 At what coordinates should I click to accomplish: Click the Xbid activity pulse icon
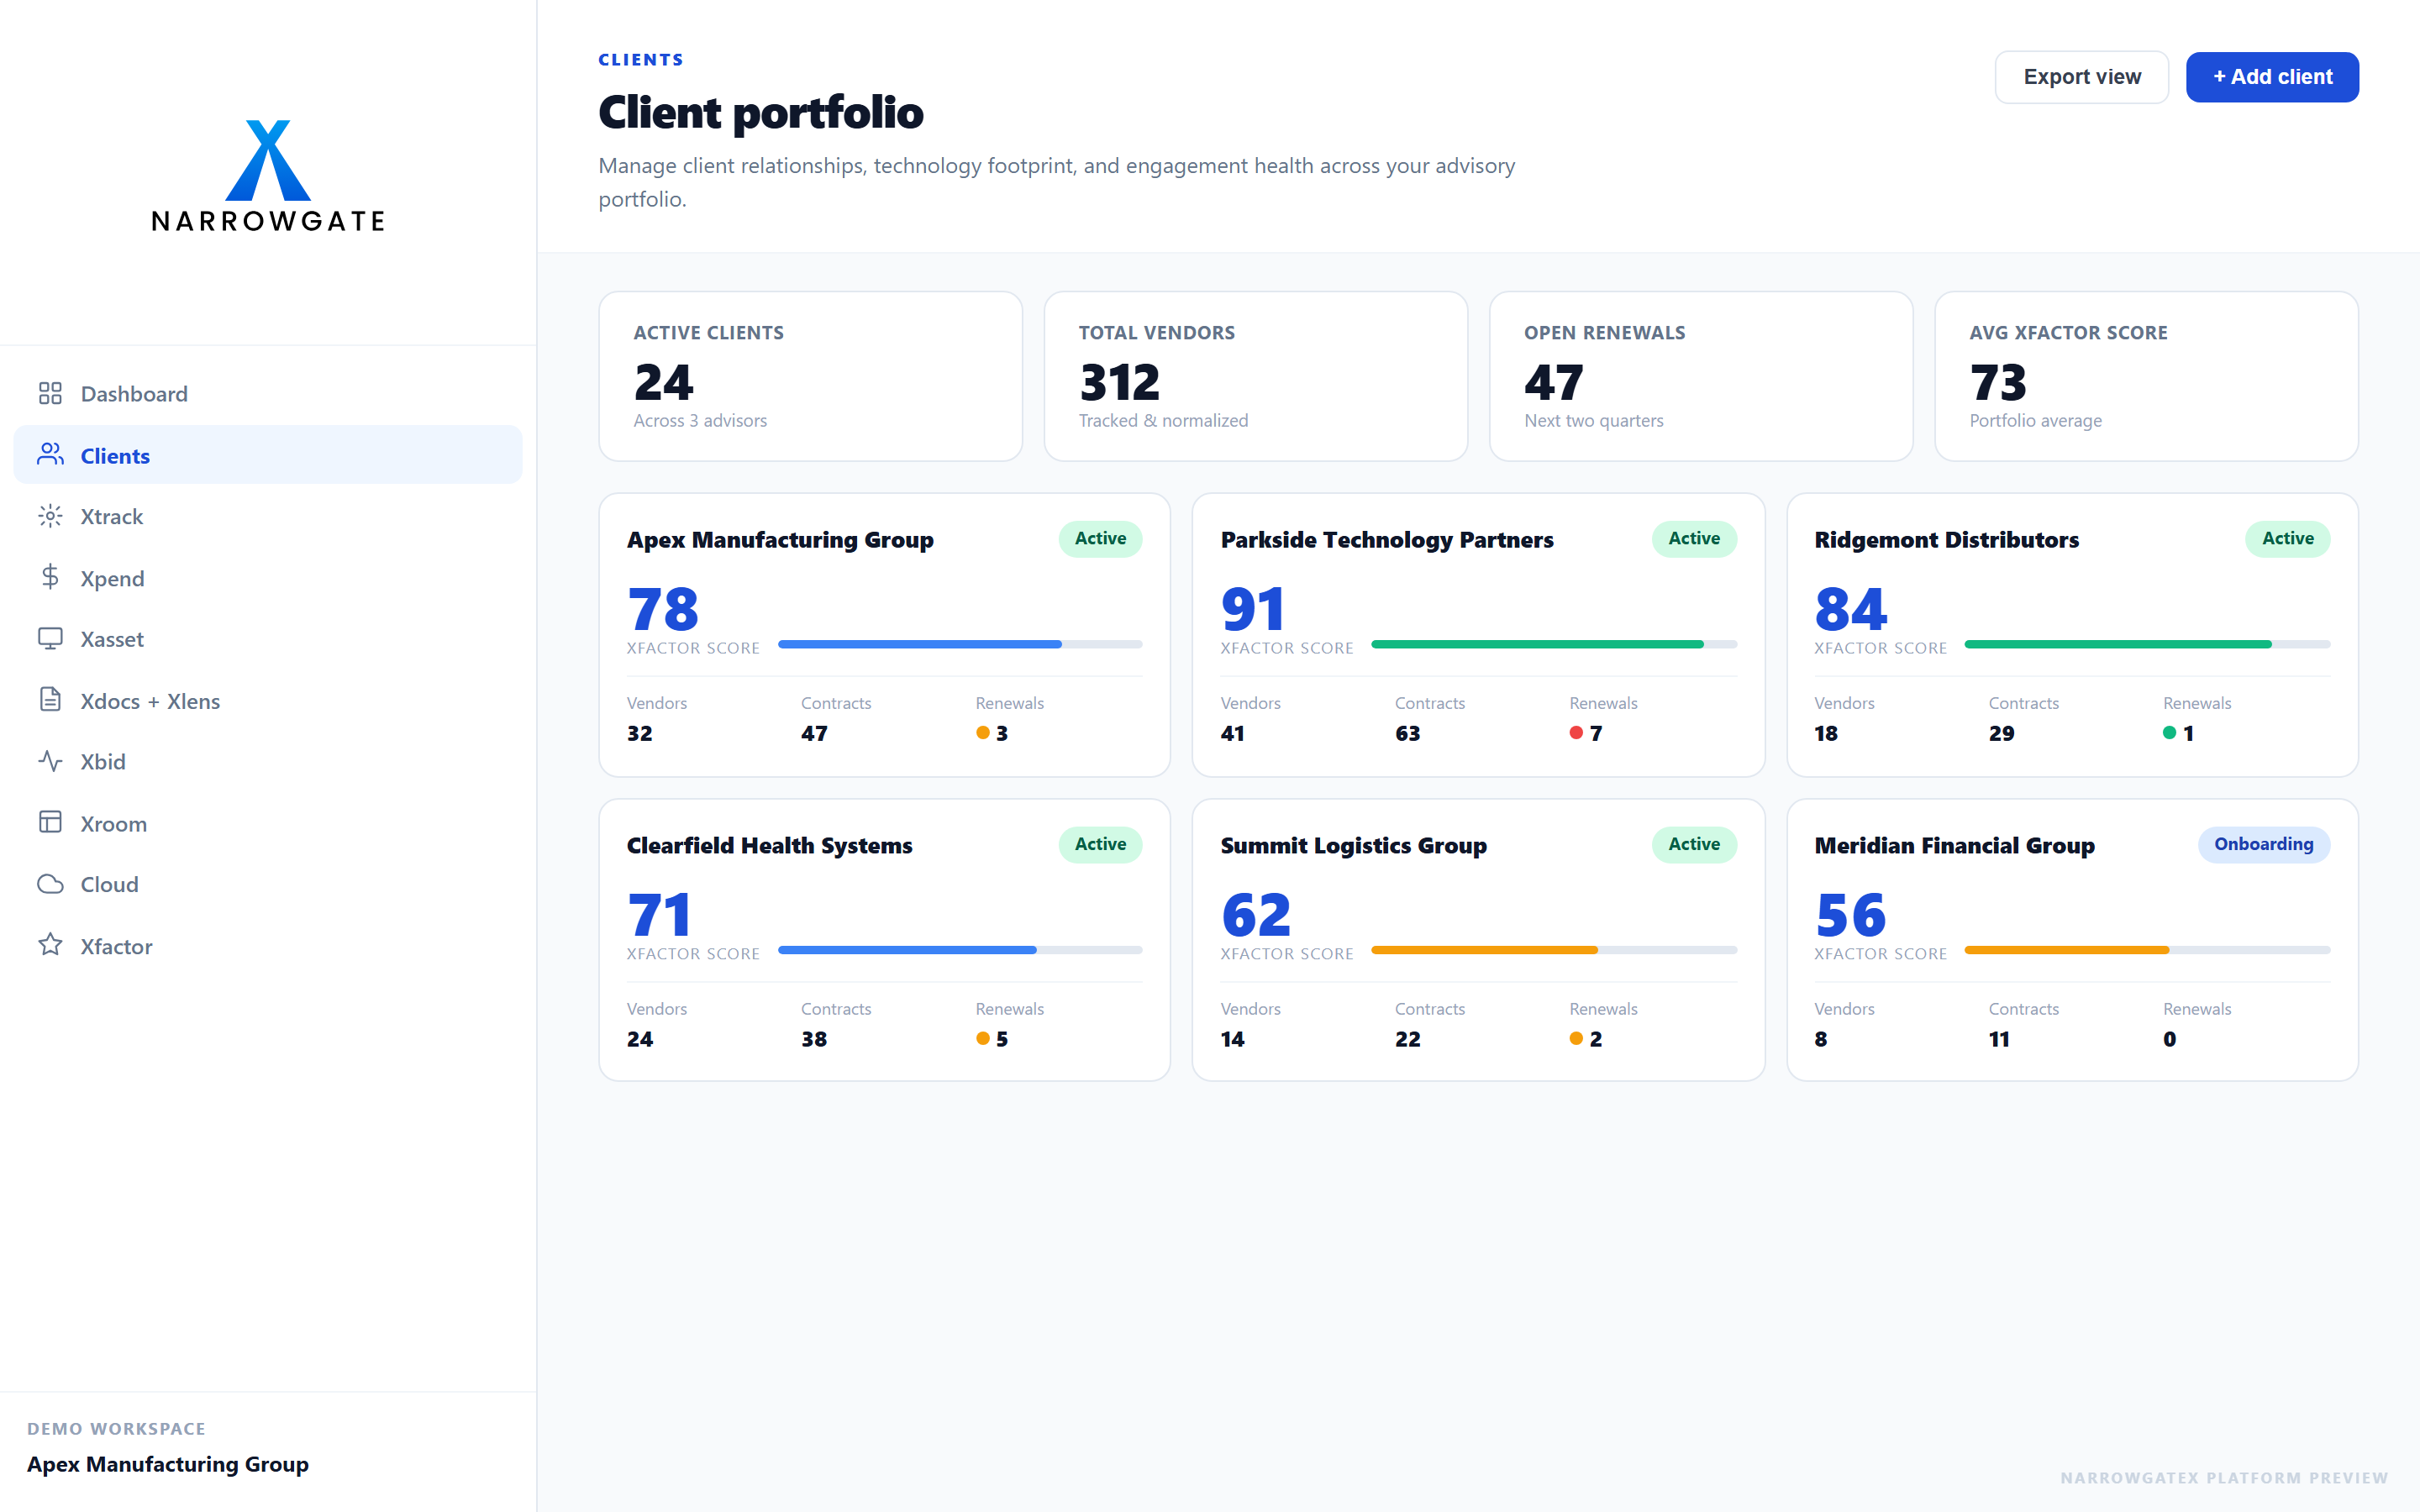coord(50,761)
